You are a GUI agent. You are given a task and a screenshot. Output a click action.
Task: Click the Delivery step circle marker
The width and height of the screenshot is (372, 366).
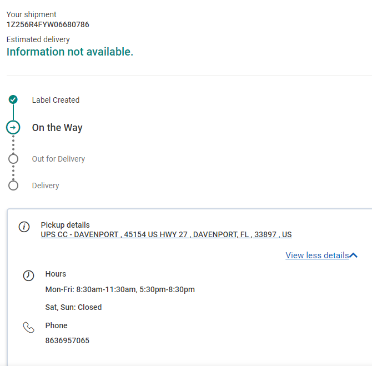point(13,185)
